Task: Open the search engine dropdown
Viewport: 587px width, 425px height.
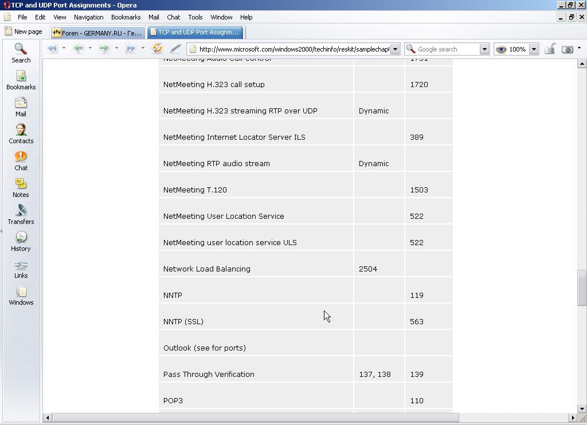Action: click(484, 49)
